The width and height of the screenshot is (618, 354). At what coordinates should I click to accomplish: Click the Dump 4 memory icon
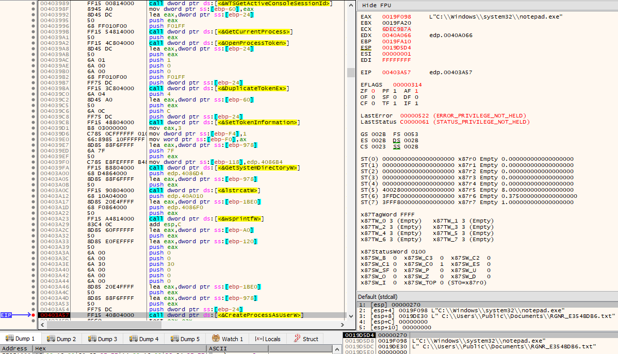134,339
